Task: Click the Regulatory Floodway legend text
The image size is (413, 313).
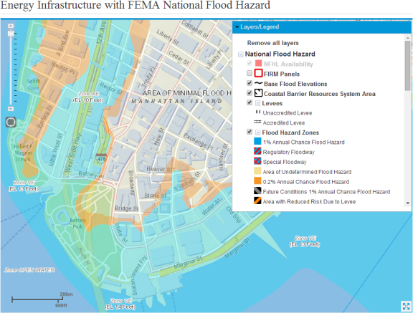Action: (289, 153)
